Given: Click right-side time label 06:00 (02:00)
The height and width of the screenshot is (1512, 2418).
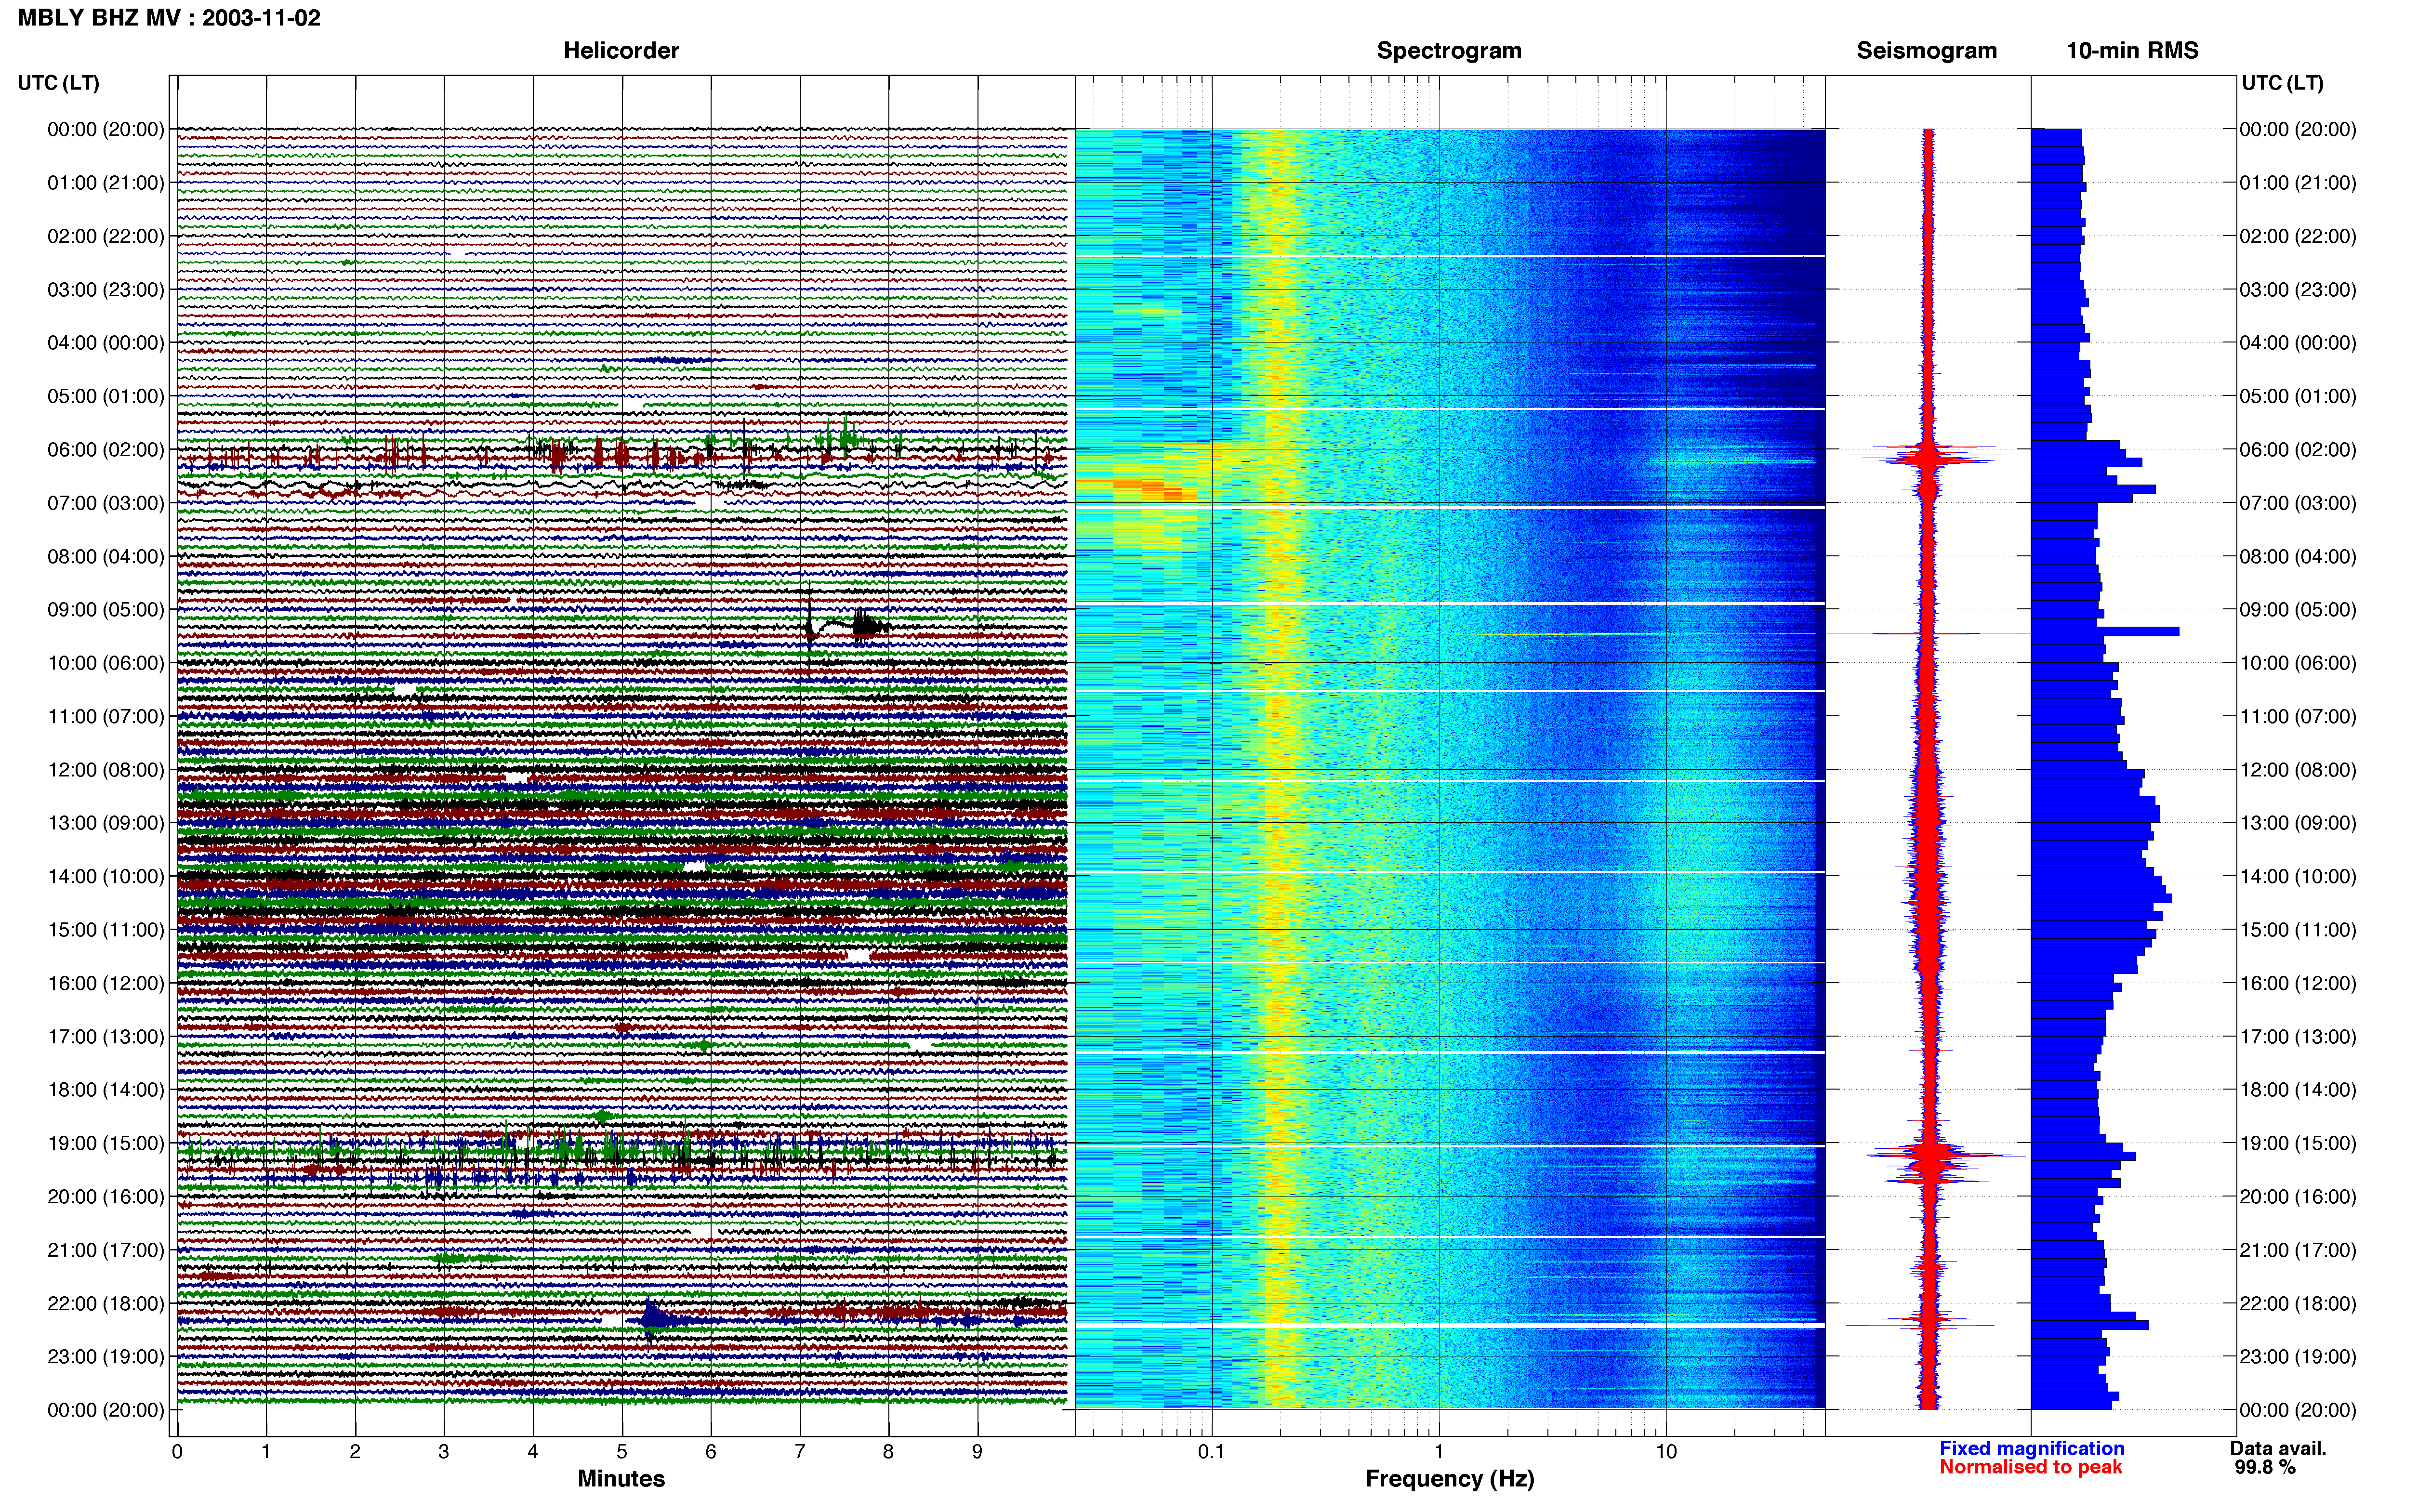Looking at the screenshot, I should [x=2298, y=450].
